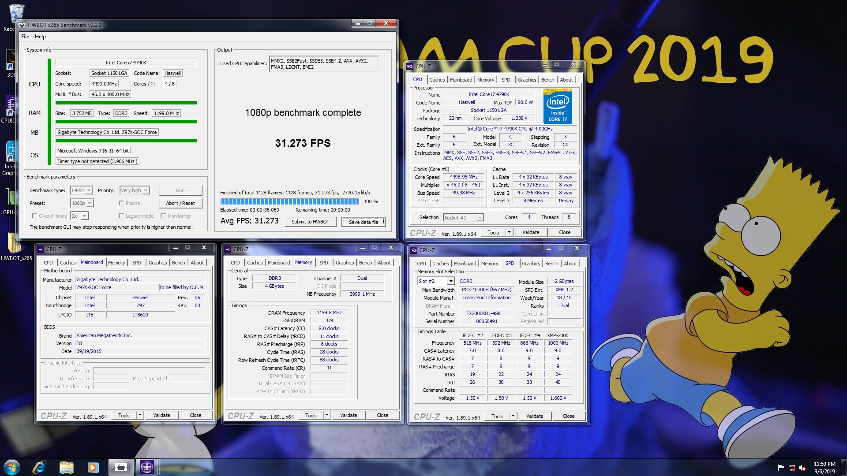Open the HWBOT_x265 folder on desktop
Image resolution: width=847 pixels, height=476 pixels.
[16, 246]
